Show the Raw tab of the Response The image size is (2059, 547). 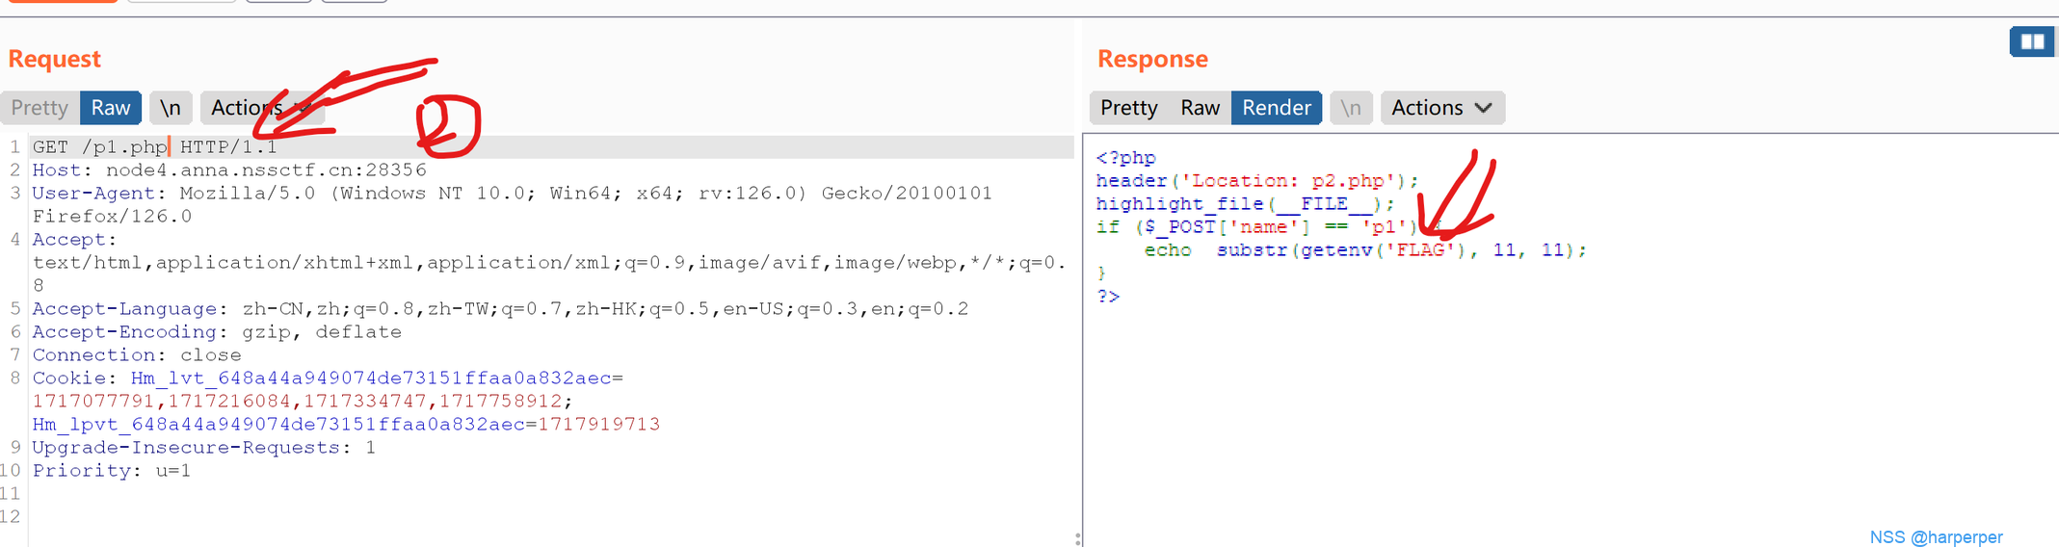[x=1200, y=108]
